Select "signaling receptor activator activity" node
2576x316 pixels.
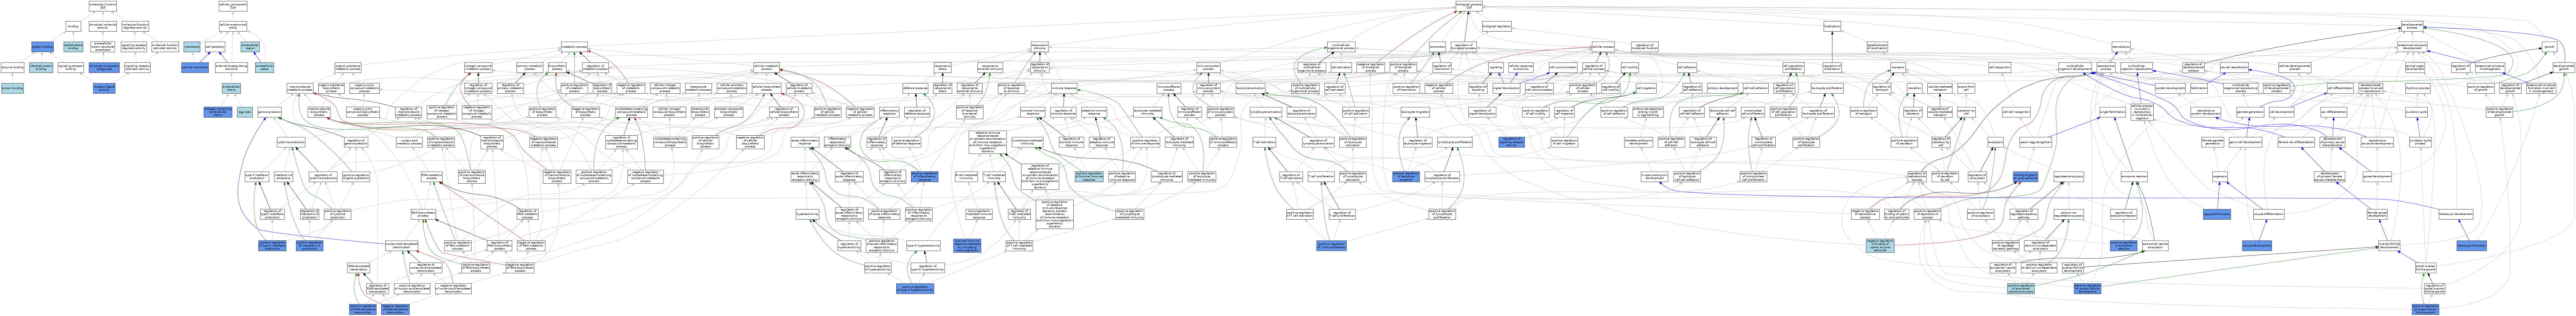click(137, 67)
